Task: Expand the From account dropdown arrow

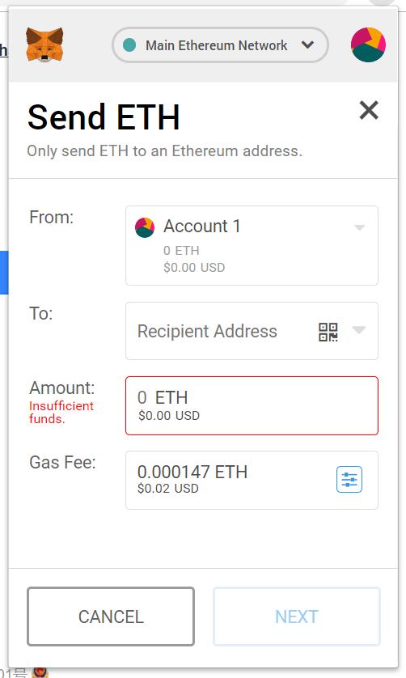Action: point(359,227)
